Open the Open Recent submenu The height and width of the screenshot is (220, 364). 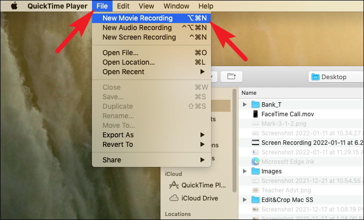point(151,72)
